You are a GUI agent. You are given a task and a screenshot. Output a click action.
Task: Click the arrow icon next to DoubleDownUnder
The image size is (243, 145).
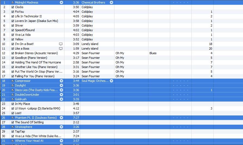coord(61,95)
